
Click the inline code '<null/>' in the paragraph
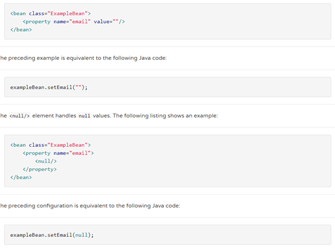19,116
